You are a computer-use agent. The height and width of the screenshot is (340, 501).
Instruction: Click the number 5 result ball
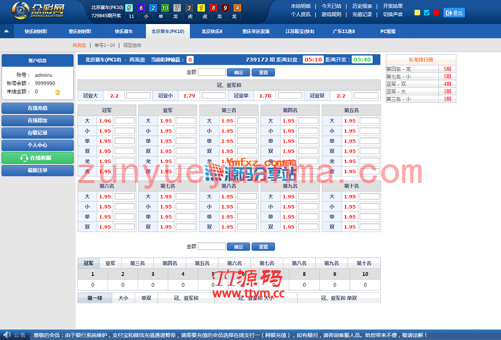click(x=129, y=7)
